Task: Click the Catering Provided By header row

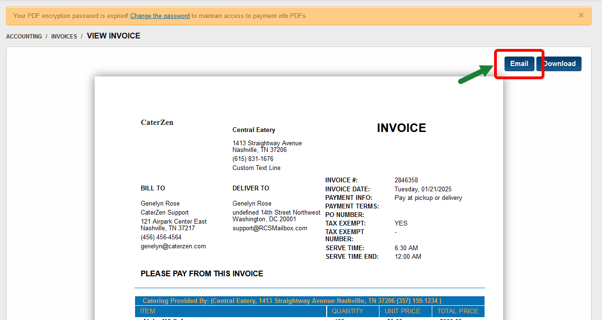Action: click(x=310, y=301)
